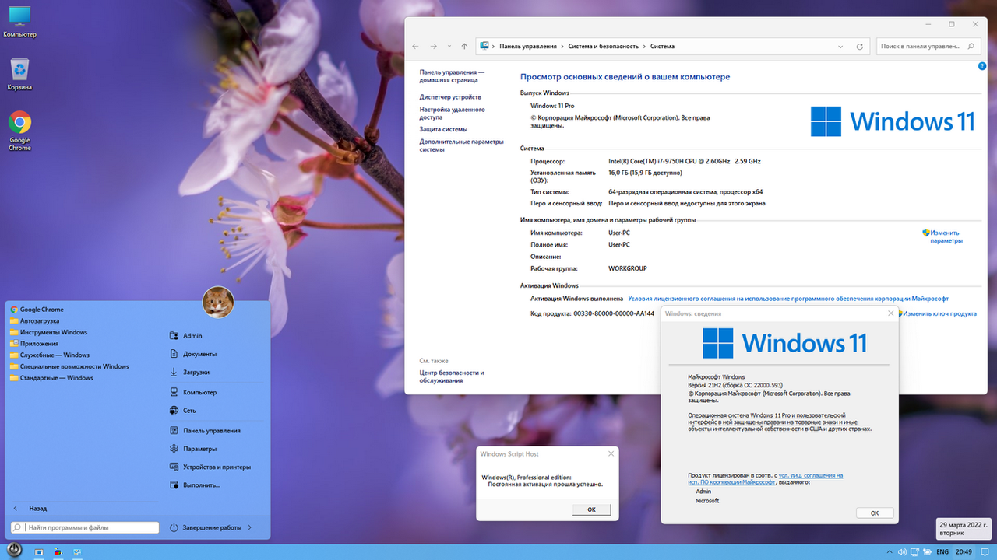Open Настройка удаленного доступа link
Viewport: 997px width, 560px height.
pos(453,114)
